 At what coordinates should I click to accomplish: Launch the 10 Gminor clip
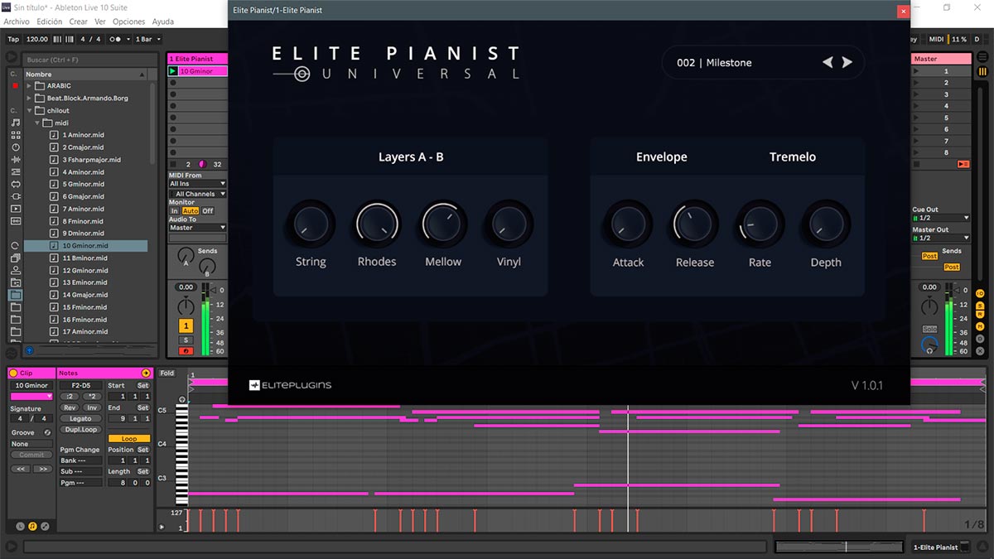[x=173, y=71]
